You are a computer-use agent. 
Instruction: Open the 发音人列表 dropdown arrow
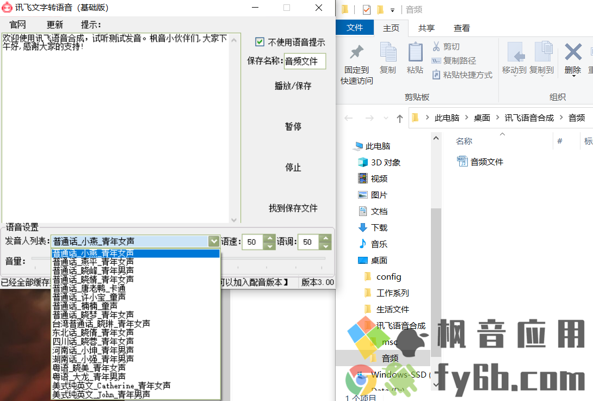coord(214,242)
